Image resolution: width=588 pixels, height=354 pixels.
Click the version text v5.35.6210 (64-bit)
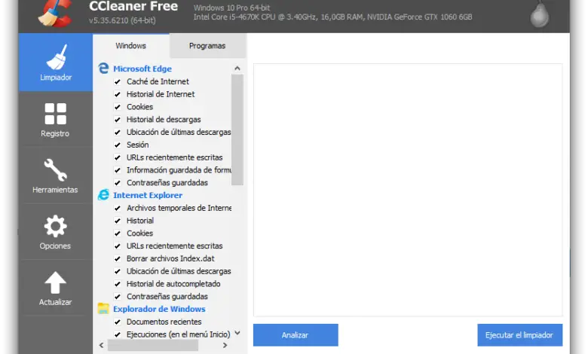pyautogui.click(x=122, y=20)
